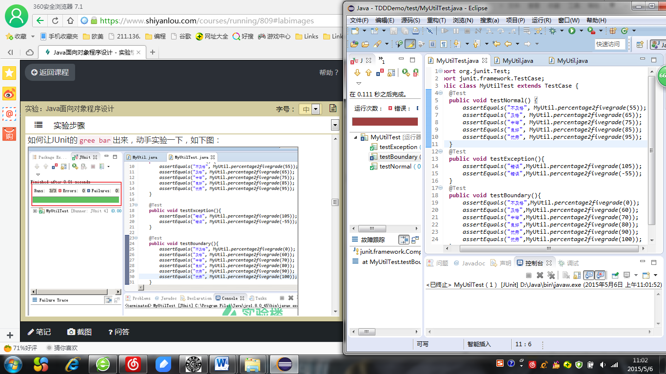Click the Eclipse New wizard icon
This screenshot has width=666, height=374.
tap(354, 31)
